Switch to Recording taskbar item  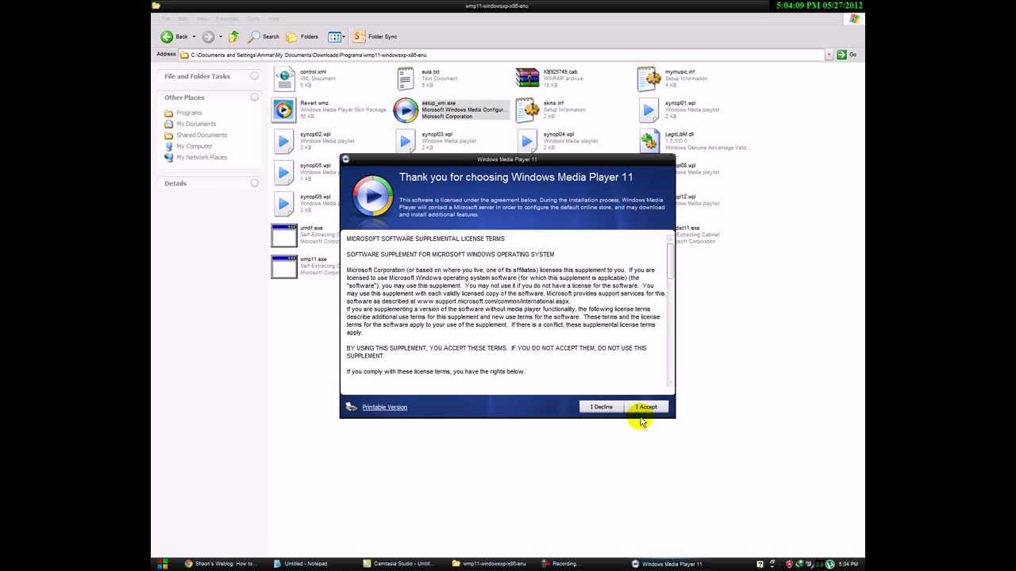coord(560,564)
